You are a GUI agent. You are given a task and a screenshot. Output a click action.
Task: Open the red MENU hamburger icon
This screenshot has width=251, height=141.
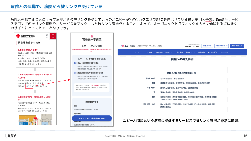pyautogui.click(x=53, y=36)
